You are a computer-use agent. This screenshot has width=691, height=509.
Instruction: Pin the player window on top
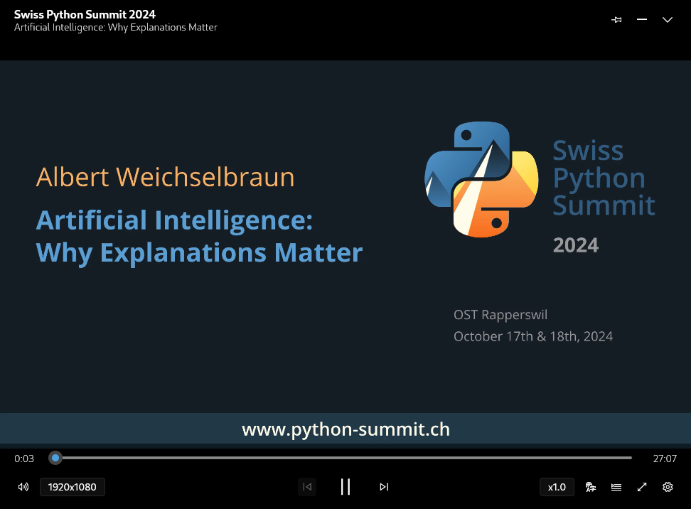[x=616, y=19]
